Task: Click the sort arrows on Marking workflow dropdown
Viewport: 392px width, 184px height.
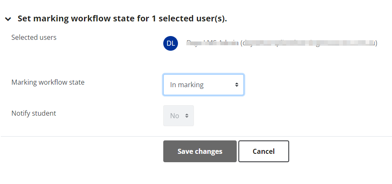Action: coord(236,85)
